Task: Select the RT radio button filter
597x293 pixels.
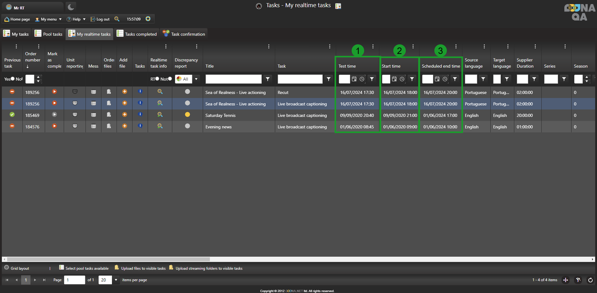Action: 157,79
